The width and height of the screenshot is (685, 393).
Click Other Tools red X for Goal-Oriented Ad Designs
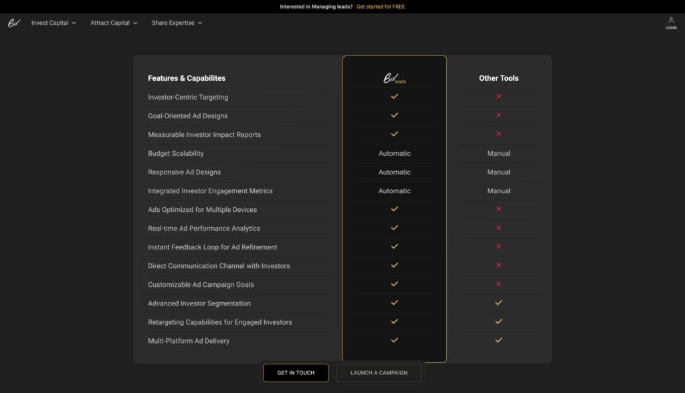[498, 116]
